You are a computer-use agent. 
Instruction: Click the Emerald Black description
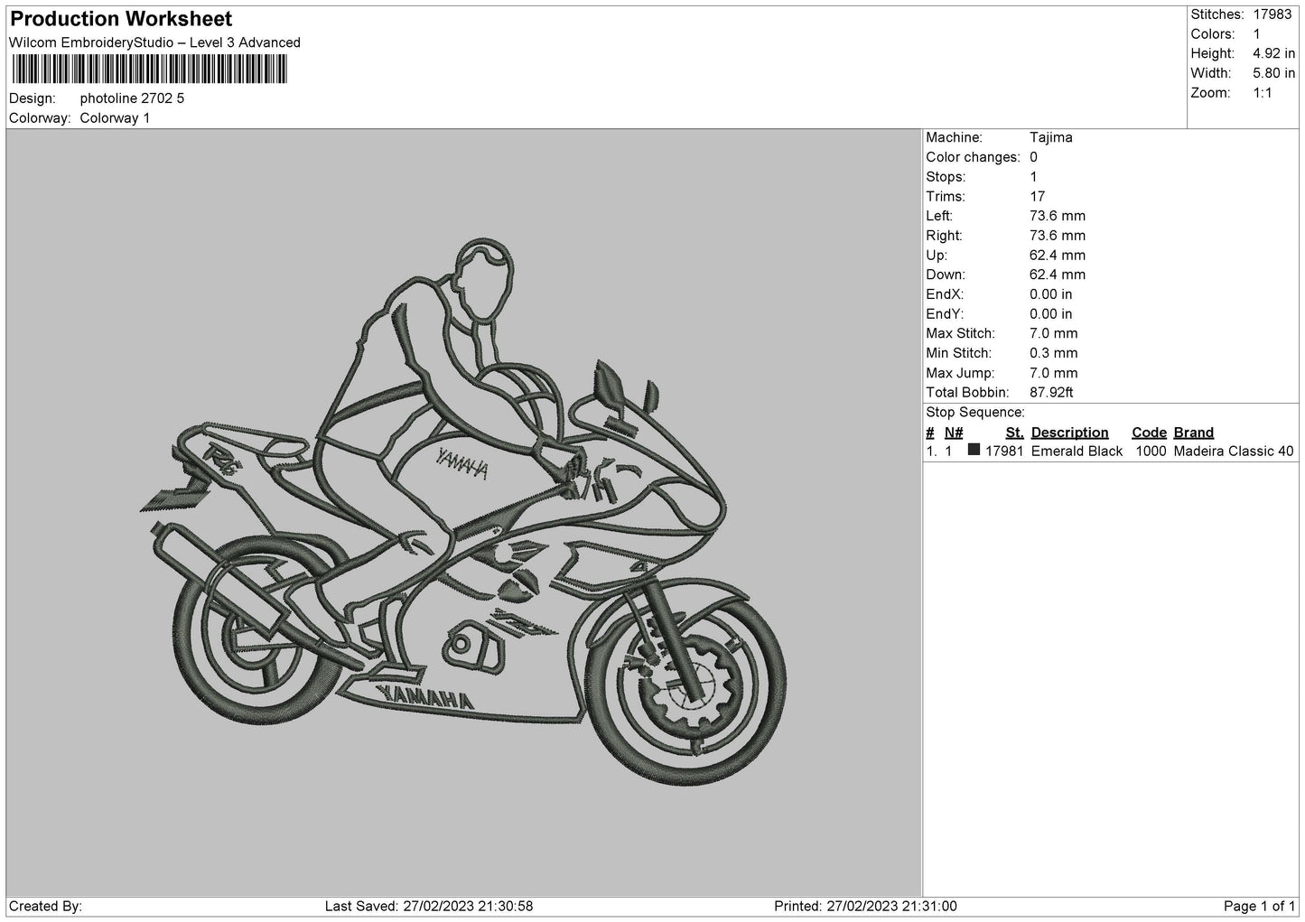point(1077,452)
